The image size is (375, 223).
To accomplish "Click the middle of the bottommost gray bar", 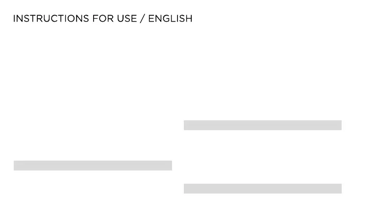I will (262, 189).
